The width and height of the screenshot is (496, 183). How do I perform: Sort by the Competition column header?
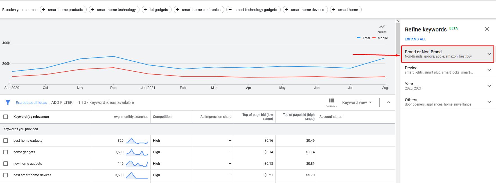[162, 117]
